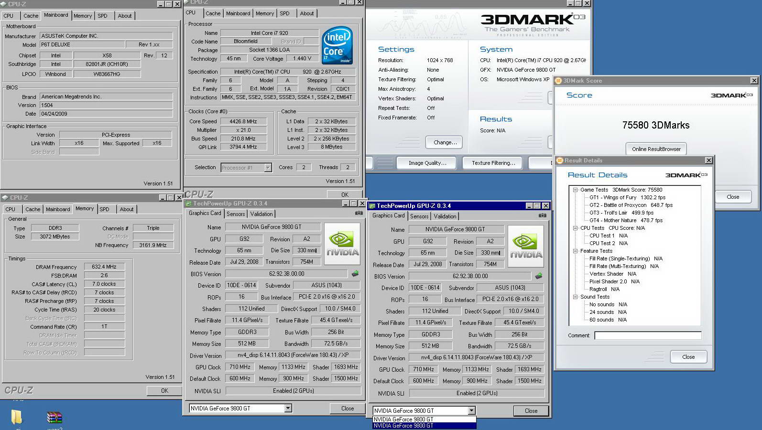Click the title bar icon of the Result Details window
Image resolution: width=762 pixels, height=430 pixels.
point(559,161)
